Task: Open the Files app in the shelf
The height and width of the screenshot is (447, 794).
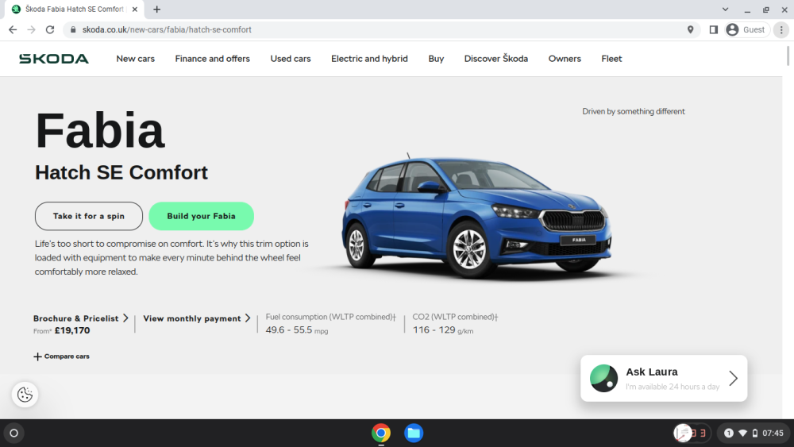Action: (x=414, y=434)
